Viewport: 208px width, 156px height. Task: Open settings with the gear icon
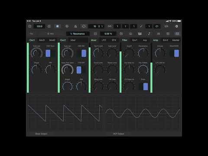click(176, 26)
